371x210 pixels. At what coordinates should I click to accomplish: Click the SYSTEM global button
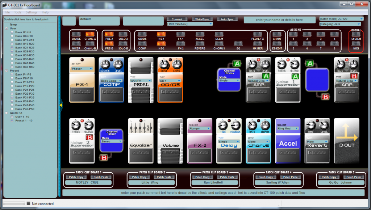point(356,34)
